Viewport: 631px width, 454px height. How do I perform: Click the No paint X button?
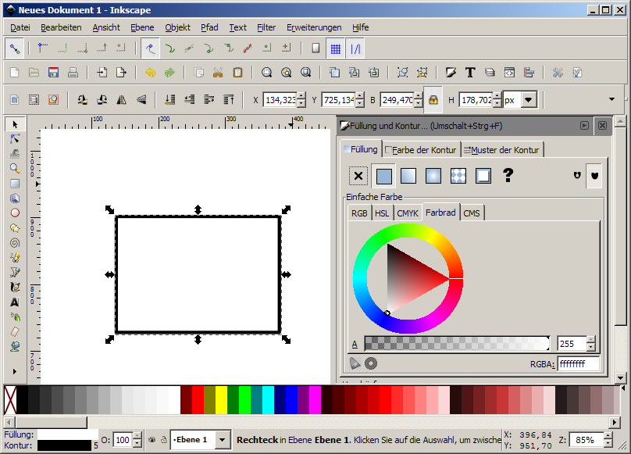[358, 176]
